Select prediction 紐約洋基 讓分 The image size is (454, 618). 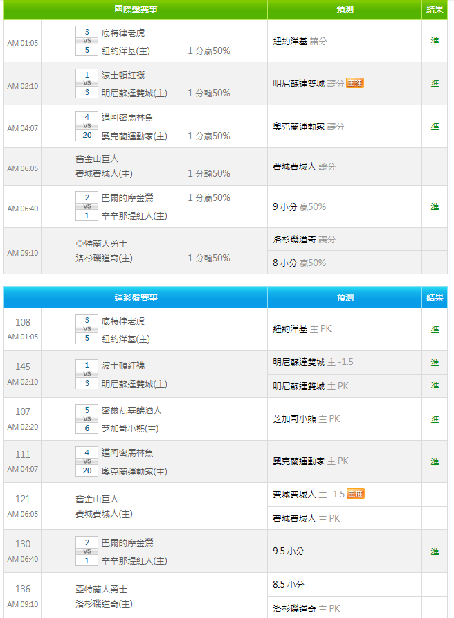300,42
